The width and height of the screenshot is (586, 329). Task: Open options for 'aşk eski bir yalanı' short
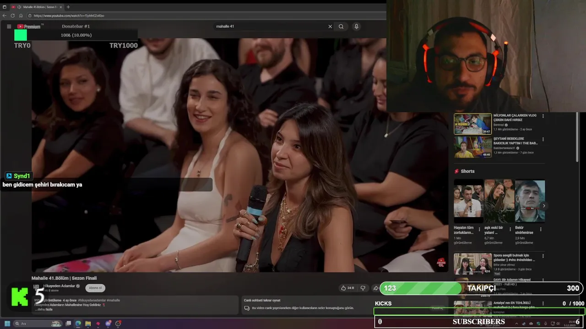[510, 229]
